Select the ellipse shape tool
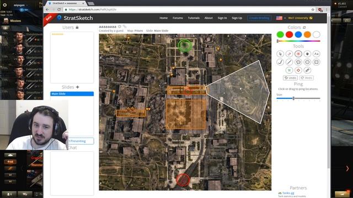The image size is (353, 198). [x=307, y=62]
